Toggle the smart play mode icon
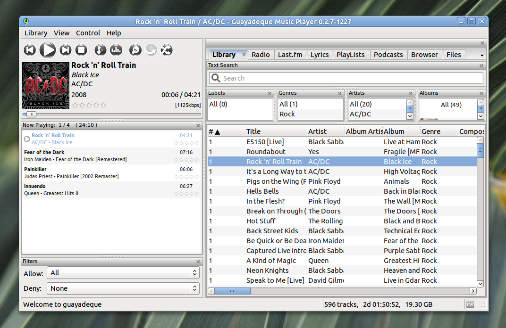Image resolution: width=506 pixels, height=328 pixels. [135, 50]
